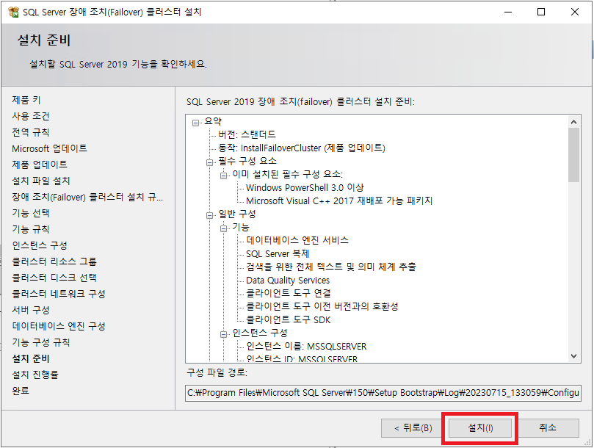Open the 기능 구성 규칙 step
594x448 pixels.
pos(41,342)
